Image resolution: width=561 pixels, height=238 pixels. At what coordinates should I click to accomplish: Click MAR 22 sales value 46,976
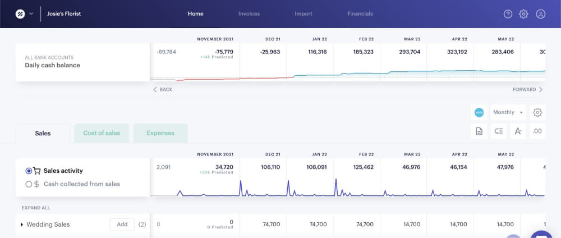(411, 167)
